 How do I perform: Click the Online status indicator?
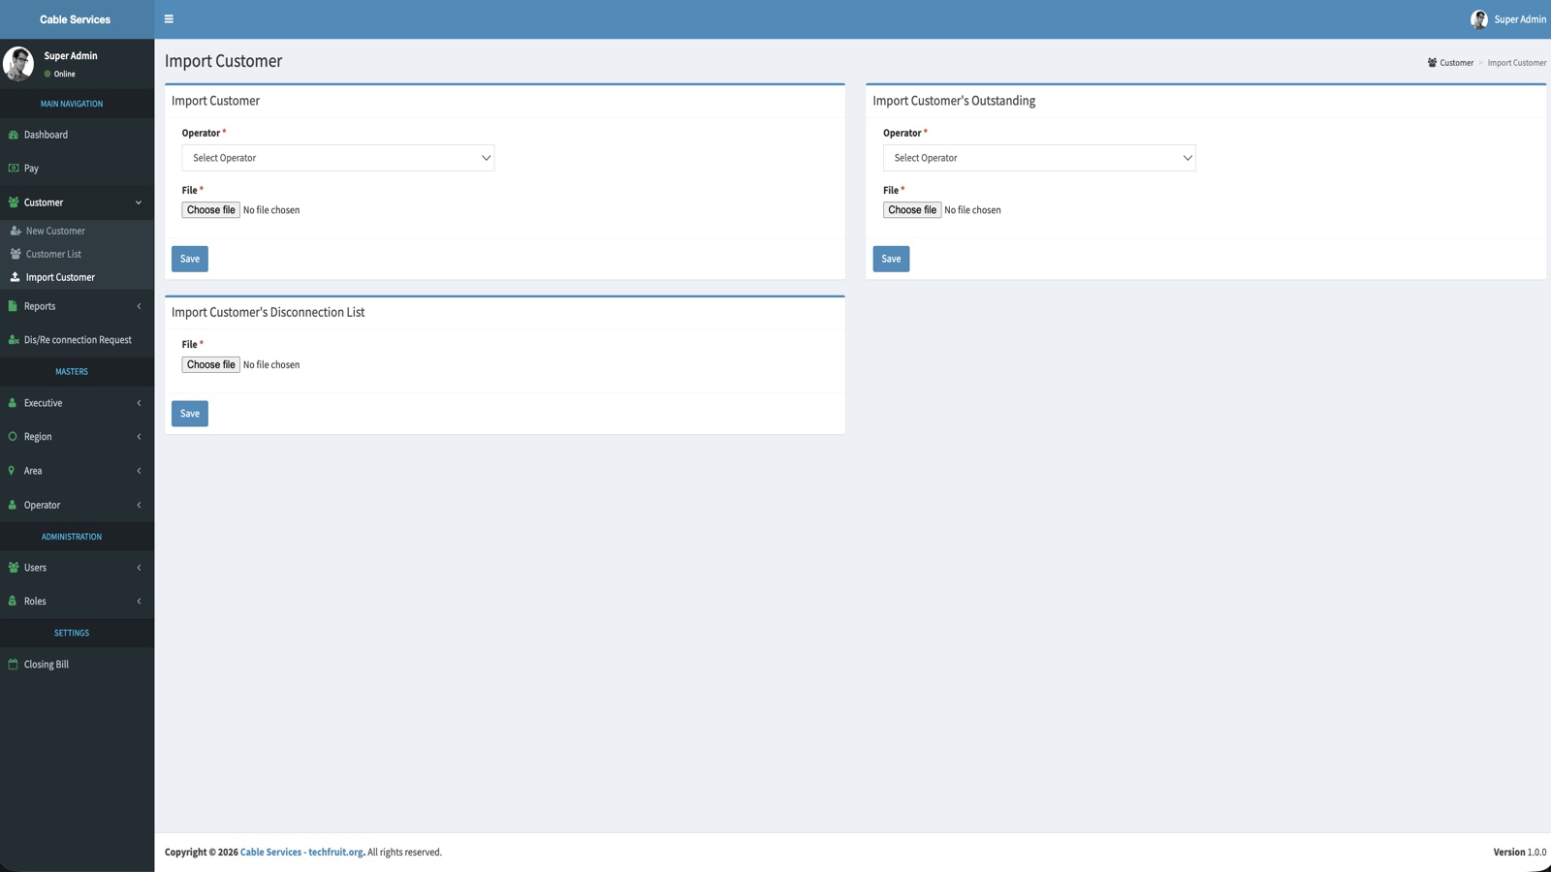click(x=59, y=74)
